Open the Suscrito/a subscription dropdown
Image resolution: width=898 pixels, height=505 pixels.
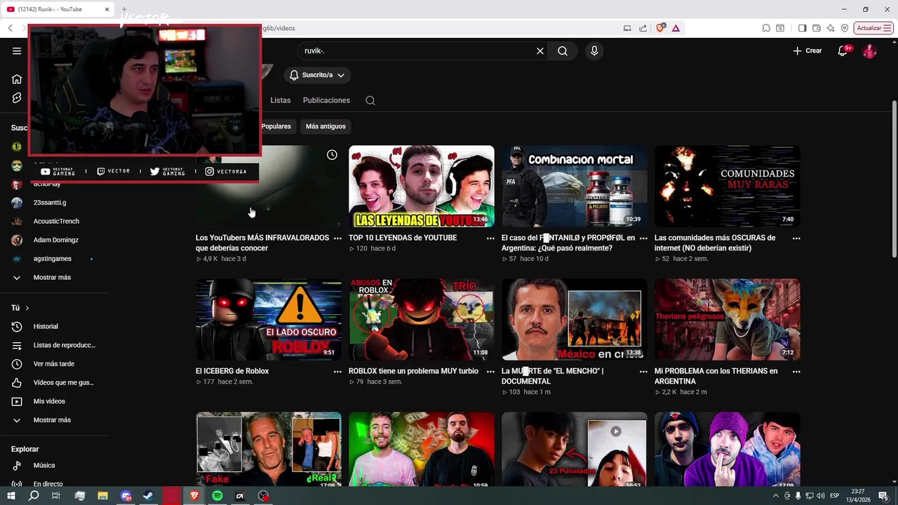317,75
